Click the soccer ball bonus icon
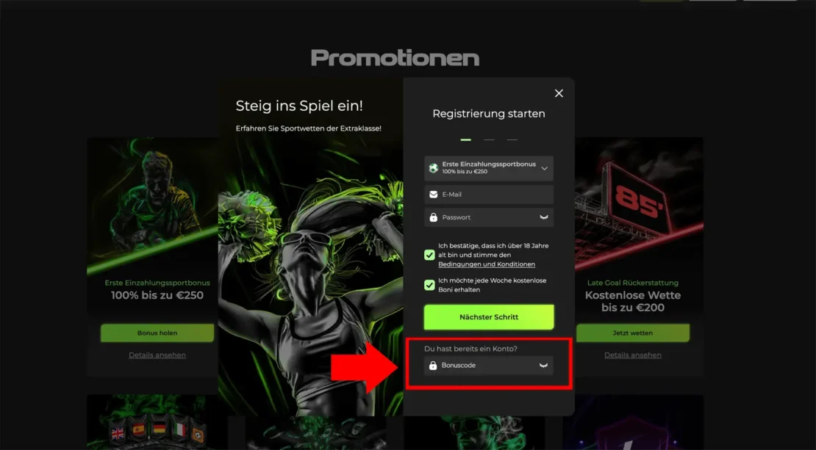Screen dimensions: 816x450 [x=434, y=168]
